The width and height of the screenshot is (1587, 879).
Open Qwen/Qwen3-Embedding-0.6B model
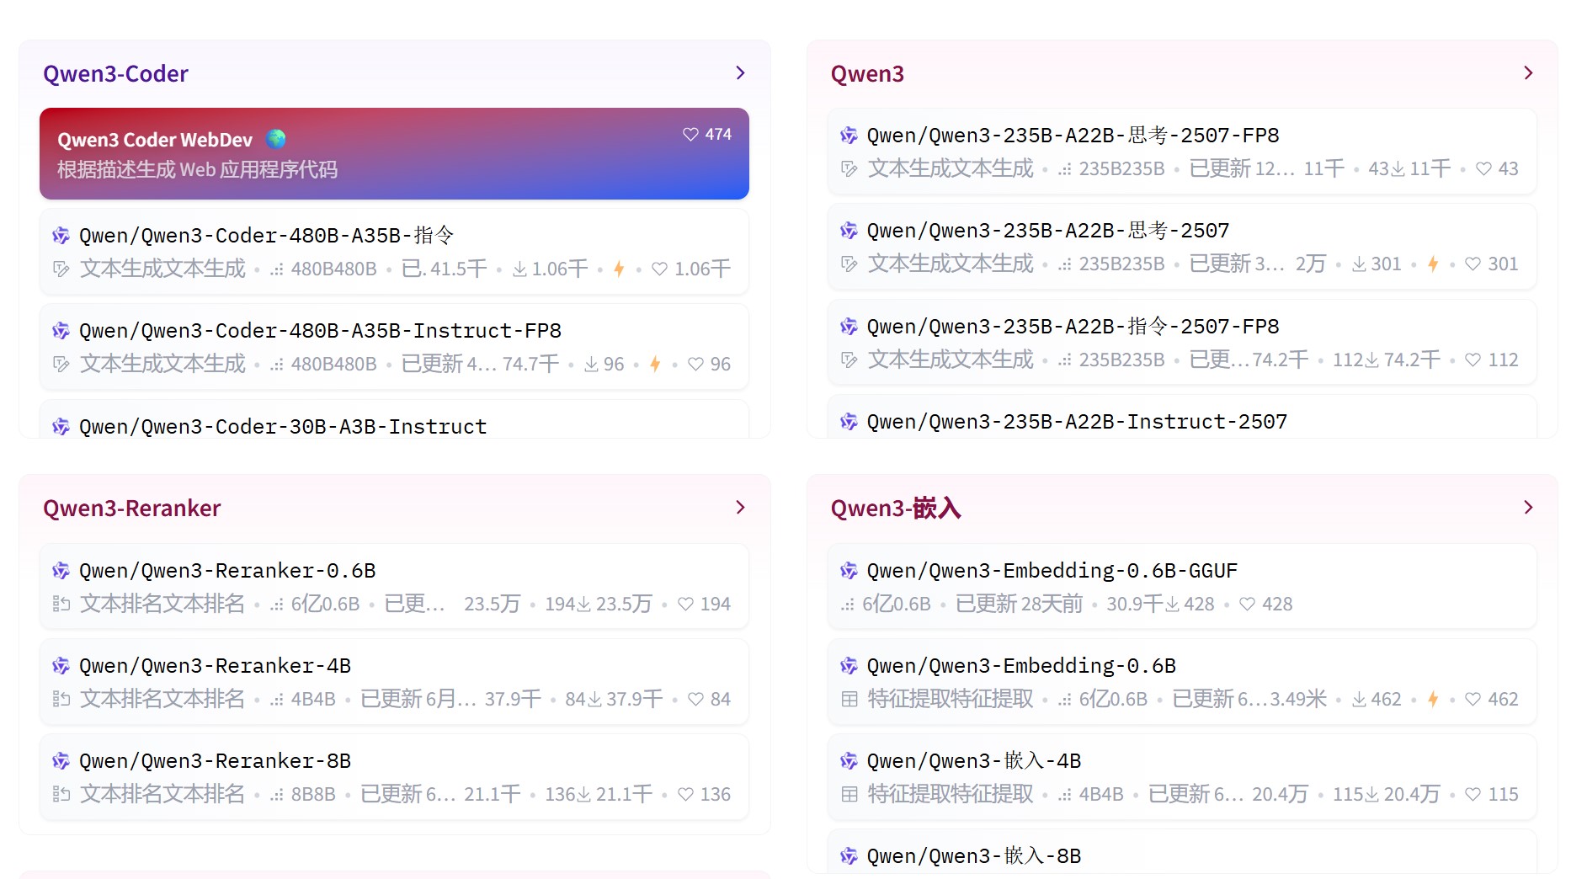(x=1021, y=666)
